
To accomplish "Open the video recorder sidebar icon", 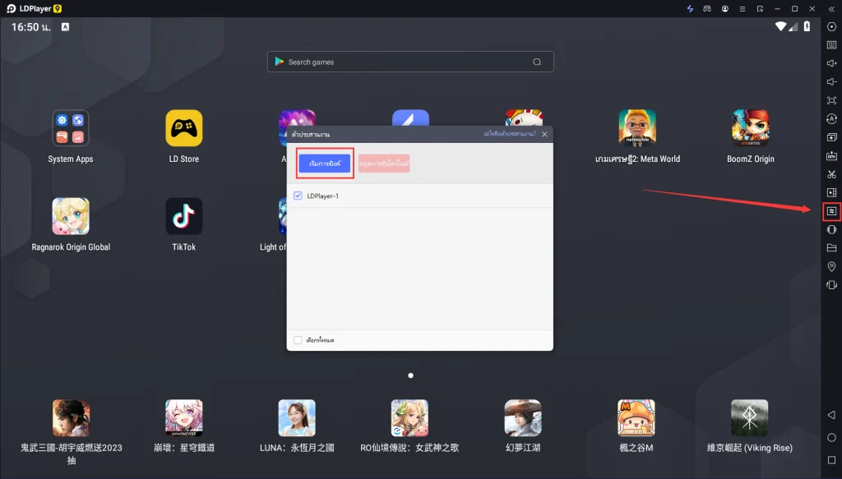I will pyautogui.click(x=831, y=192).
